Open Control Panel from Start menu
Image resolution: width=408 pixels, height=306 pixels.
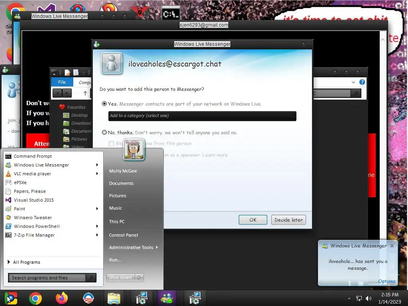pyautogui.click(x=124, y=235)
